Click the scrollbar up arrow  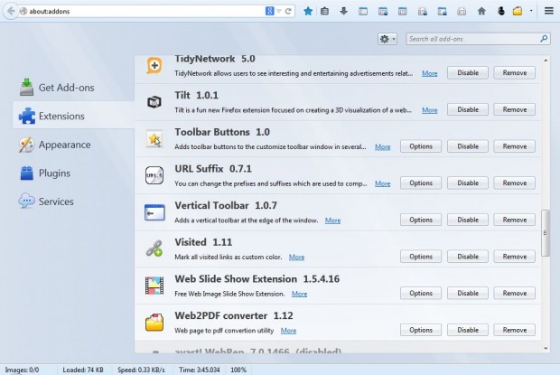pos(546,61)
